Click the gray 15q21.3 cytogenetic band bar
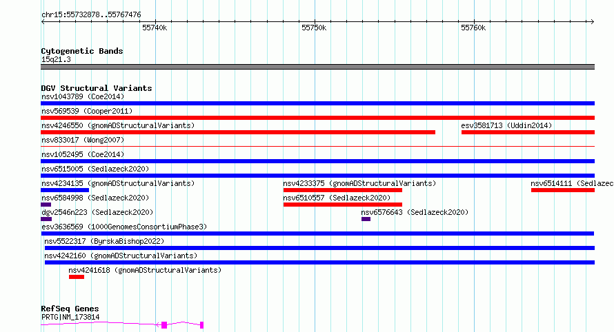Viewport: 614px width, 332px height. (317, 67)
